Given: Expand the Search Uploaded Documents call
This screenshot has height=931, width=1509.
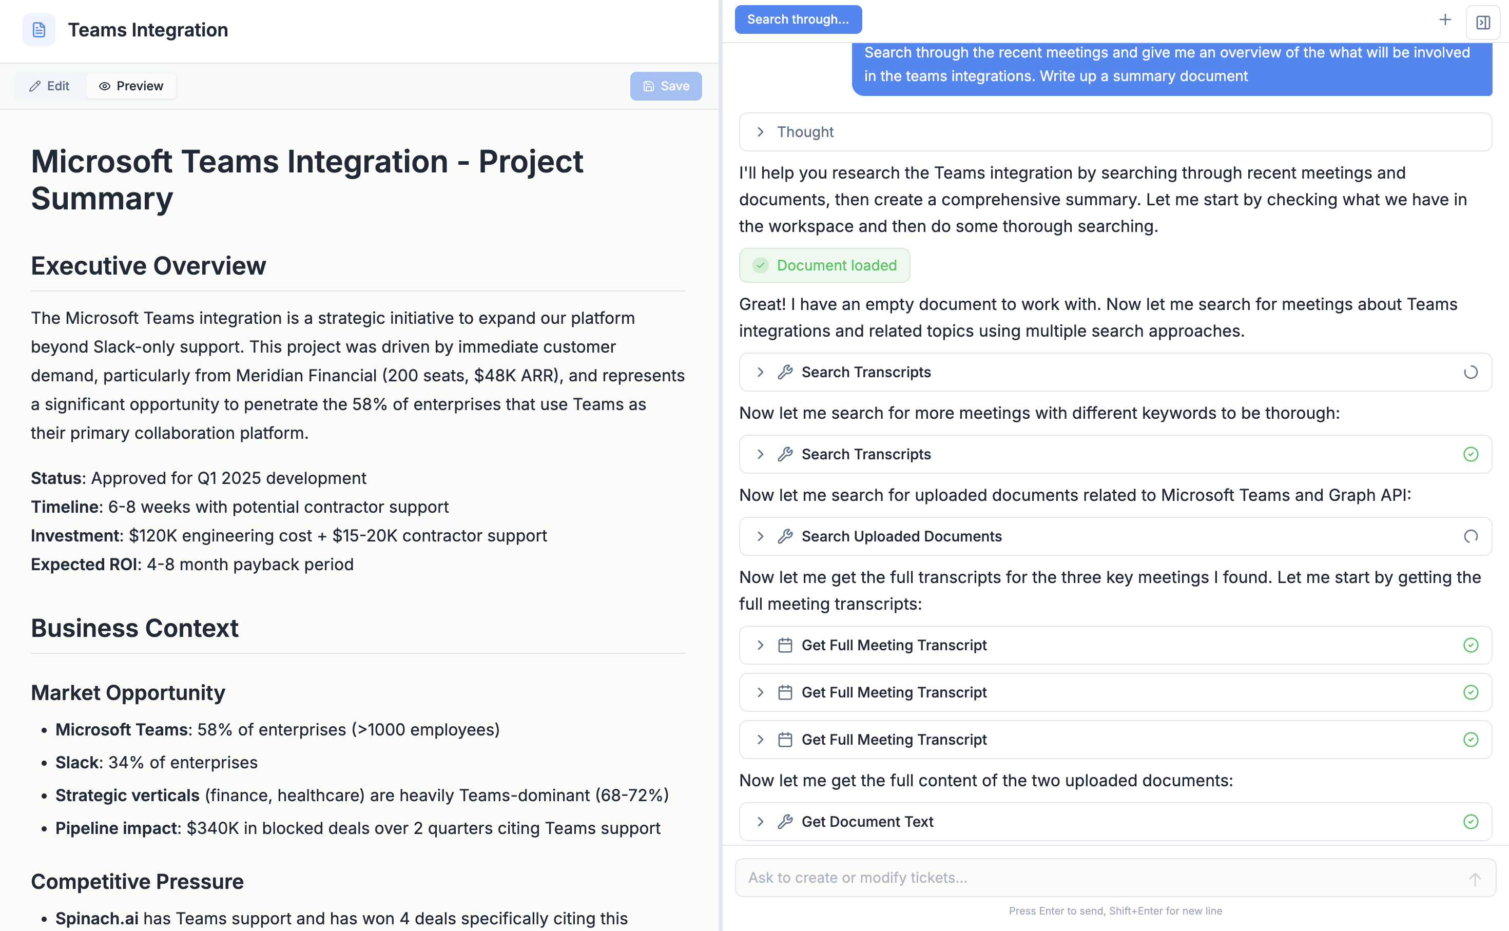Looking at the screenshot, I should 761,536.
